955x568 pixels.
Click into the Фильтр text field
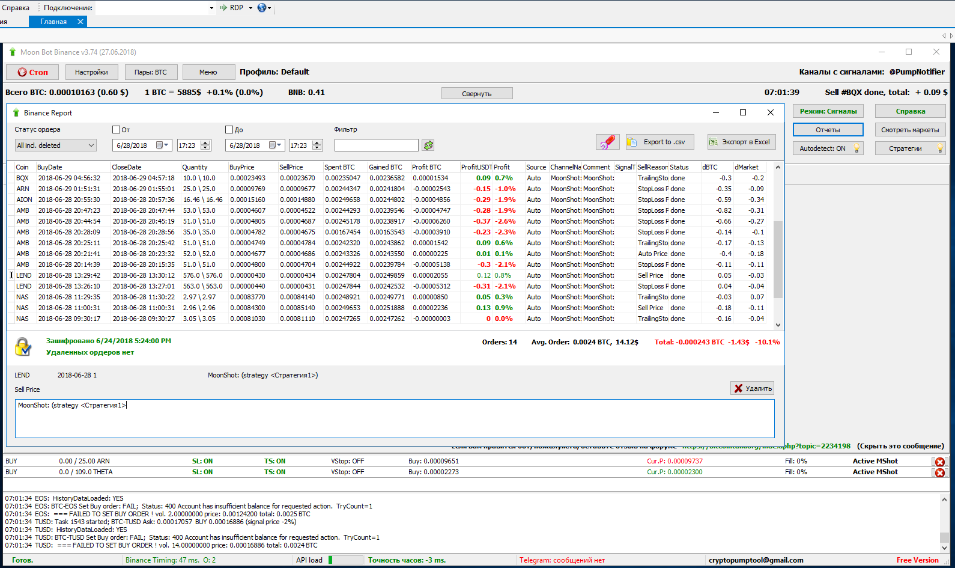(x=376, y=145)
